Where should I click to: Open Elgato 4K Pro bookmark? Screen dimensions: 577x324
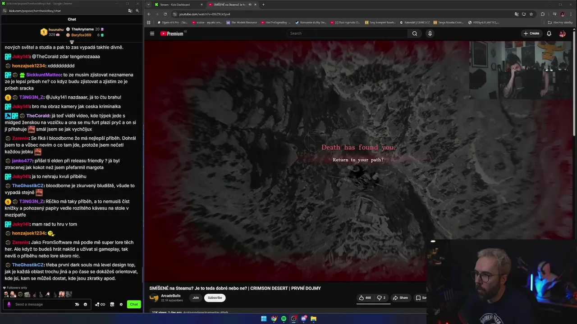(x=173, y=22)
